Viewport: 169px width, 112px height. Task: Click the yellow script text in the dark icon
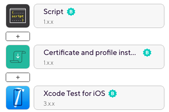[x=18, y=16]
